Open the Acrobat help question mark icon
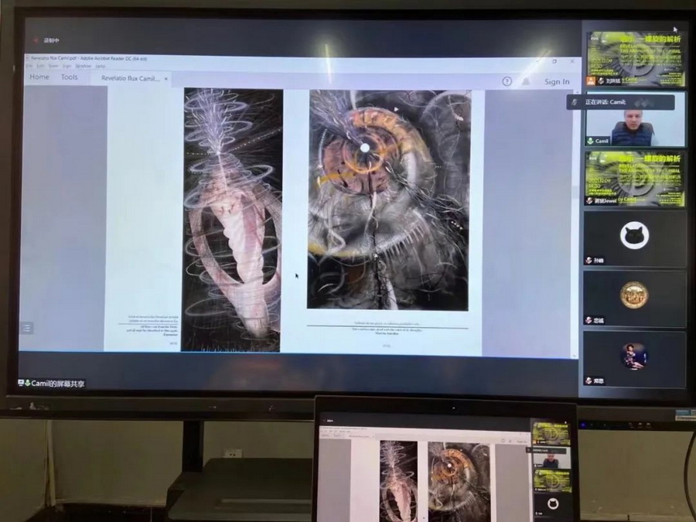The image size is (696, 522). [x=507, y=81]
